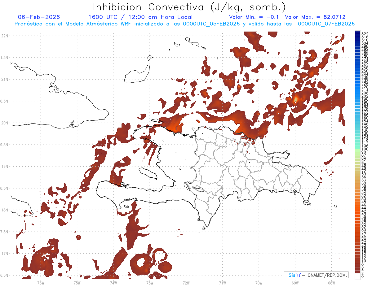Click the '72W' longitude label
372x287 pixels.
tap(186, 283)
